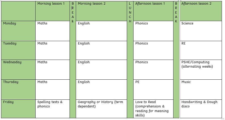The height and width of the screenshot is (120, 225).
Task: Click the Wednesday Phonics cell
Action: (153, 70)
